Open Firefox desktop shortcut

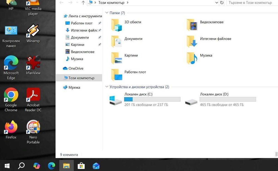[x=11, y=130]
